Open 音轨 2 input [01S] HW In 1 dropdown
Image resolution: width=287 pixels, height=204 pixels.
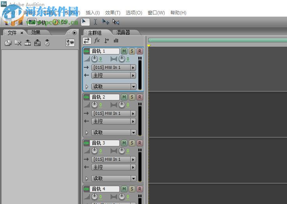113,114
